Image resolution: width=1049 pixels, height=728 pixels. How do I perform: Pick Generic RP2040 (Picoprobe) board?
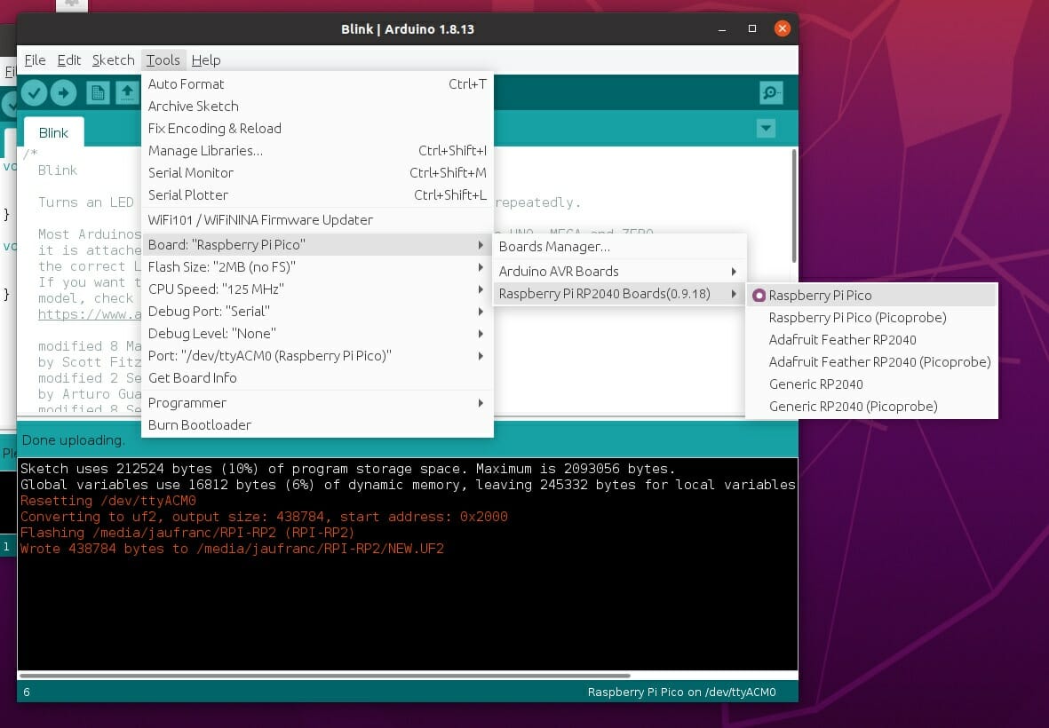coord(871,407)
